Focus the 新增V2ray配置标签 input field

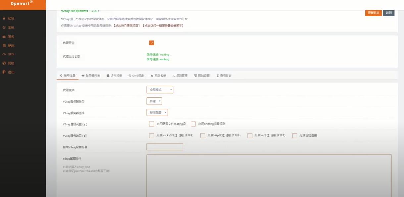(165, 147)
